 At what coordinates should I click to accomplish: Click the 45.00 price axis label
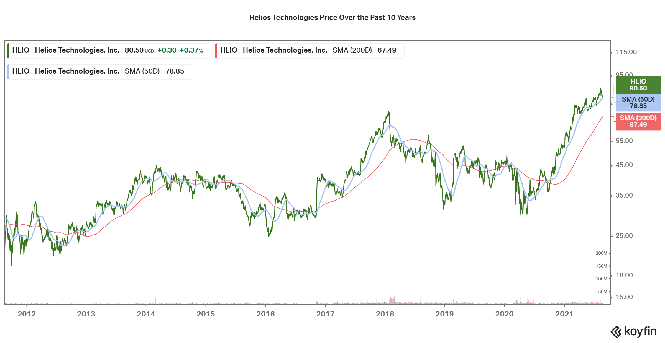click(x=624, y=165)
